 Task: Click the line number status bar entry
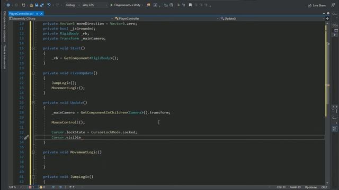pyautogui.click(x=281, y=187)
